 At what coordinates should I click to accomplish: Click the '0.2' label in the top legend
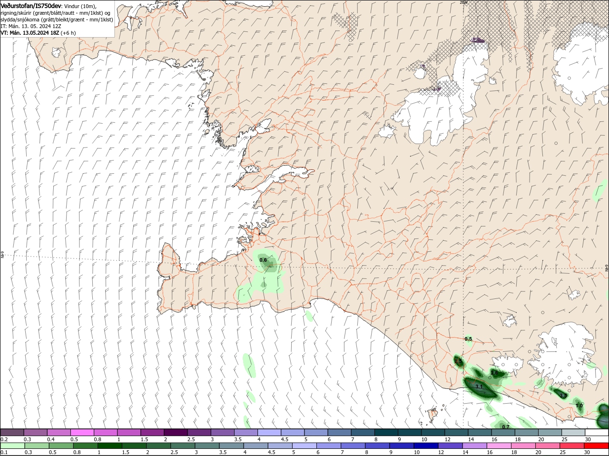point(4,439)
